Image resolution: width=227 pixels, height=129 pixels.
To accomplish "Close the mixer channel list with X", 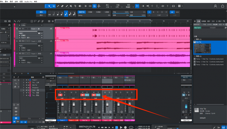I will (x=14, y=77).
